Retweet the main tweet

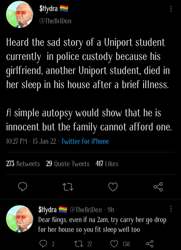coord(68,187)
